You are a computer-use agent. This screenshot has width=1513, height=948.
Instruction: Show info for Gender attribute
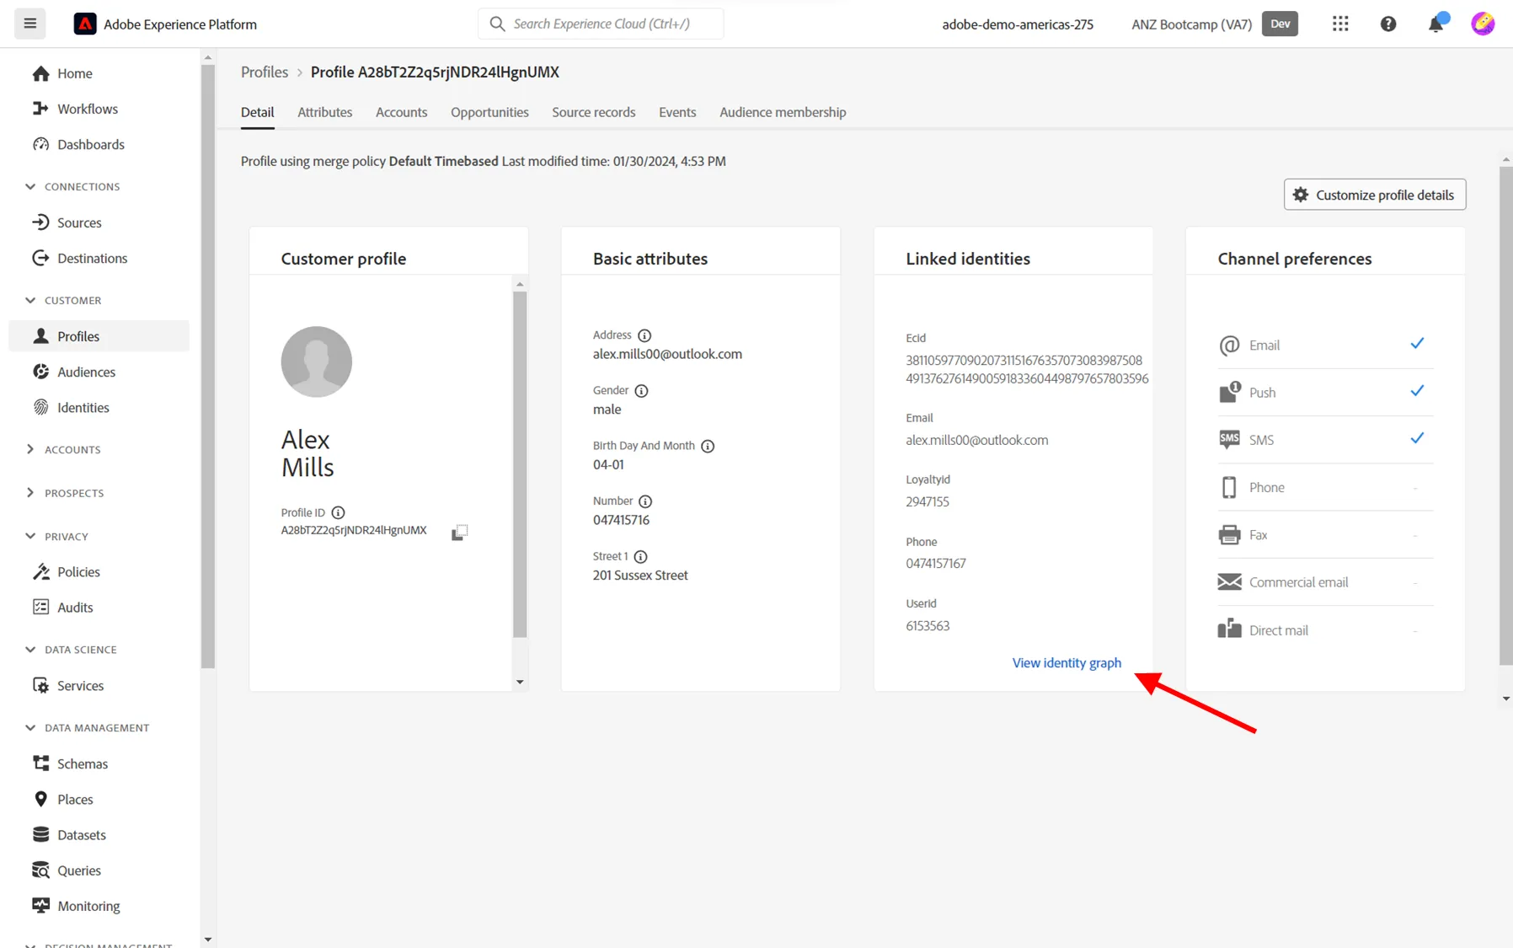click(641, 391)
